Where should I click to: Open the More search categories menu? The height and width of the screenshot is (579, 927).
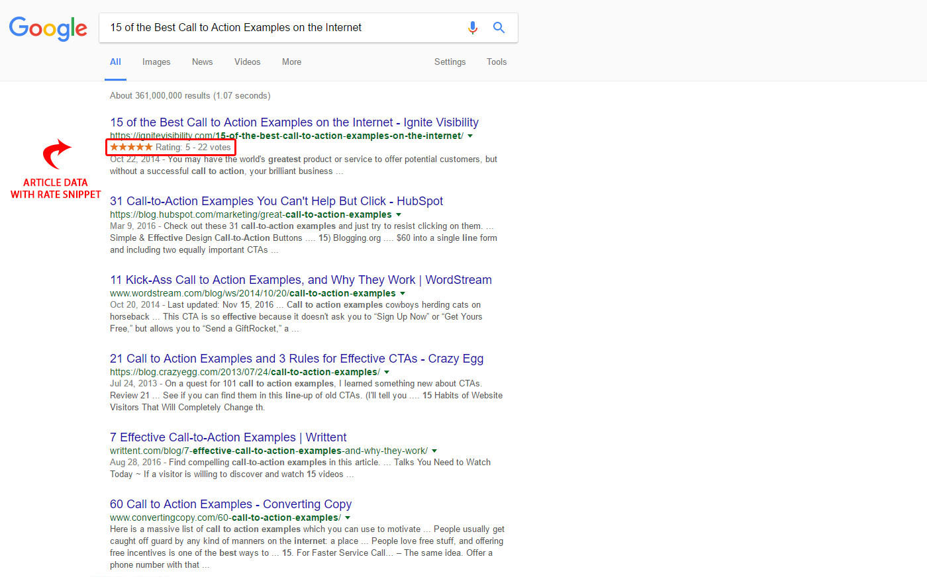[291, 62]
